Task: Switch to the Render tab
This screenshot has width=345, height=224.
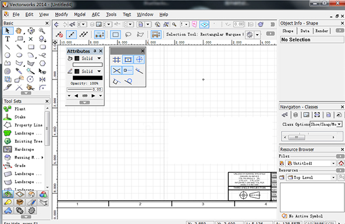Action: (322, 31)
